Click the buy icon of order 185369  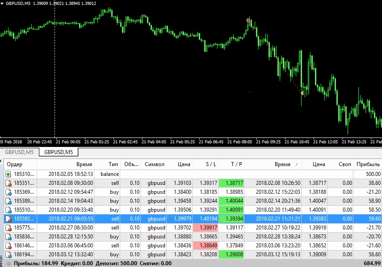click(8, 192)
